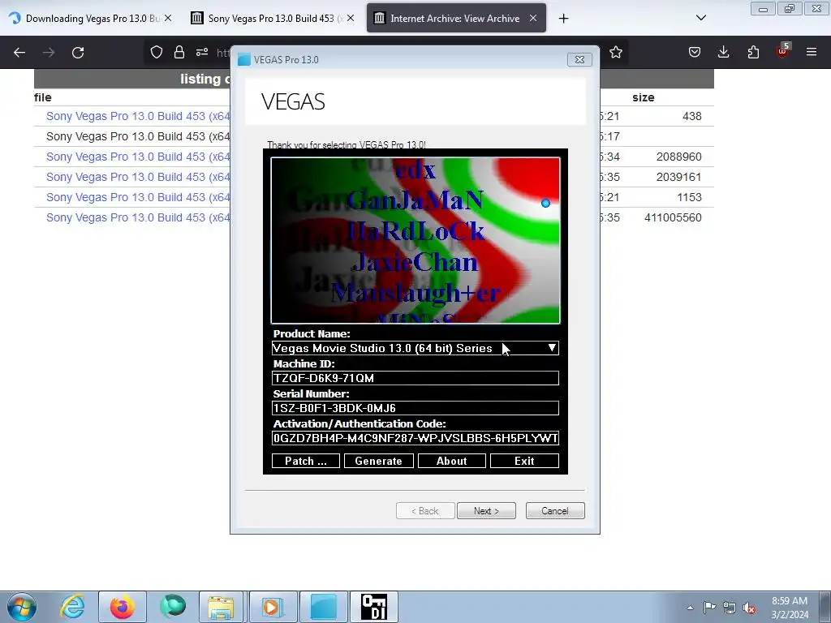This screenshot has width=831, height=623.
Task: List all tabs with the chevron
Action: [x=700, y=18]
